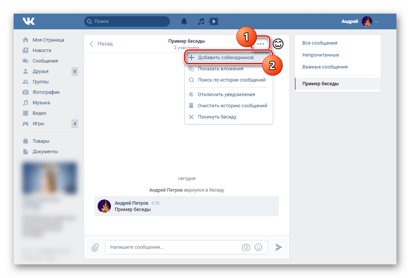Switch to Важные сообщения filter
410x278 pixels.
pos(325,67)
